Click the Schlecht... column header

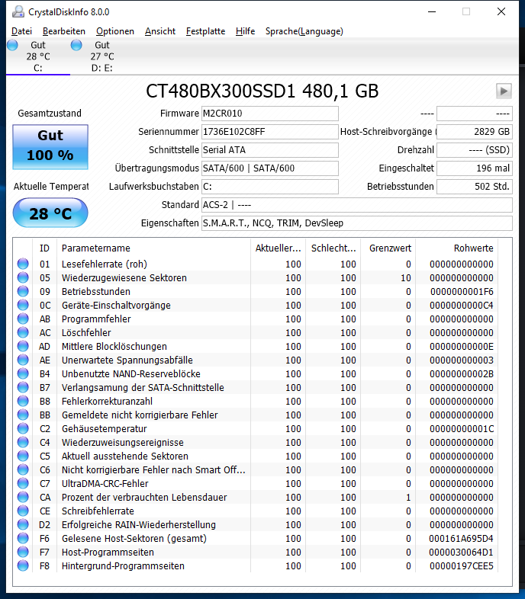click(x=333, y=248)
